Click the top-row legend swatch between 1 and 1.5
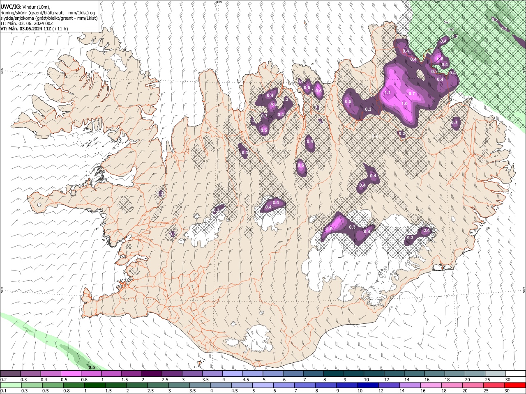This screenshot has height=394, width=526. pyautogui.click(x=111, y=374)
